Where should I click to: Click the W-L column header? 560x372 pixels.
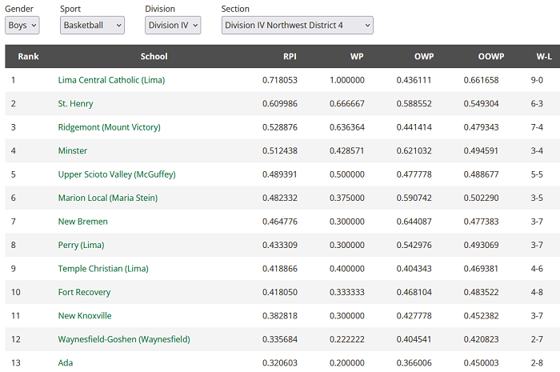tap(543, 57)
